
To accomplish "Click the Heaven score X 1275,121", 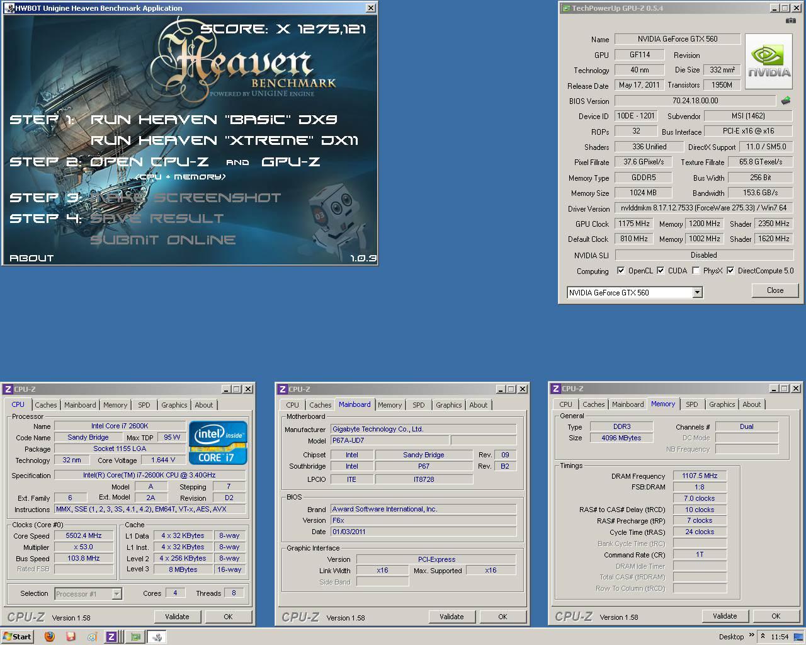I will (x=283, y=29).
